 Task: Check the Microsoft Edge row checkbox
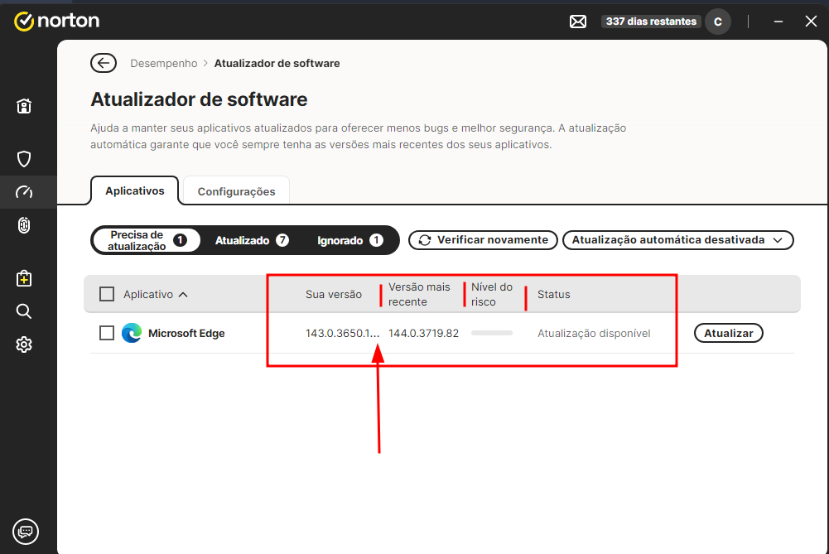[107, 333]
